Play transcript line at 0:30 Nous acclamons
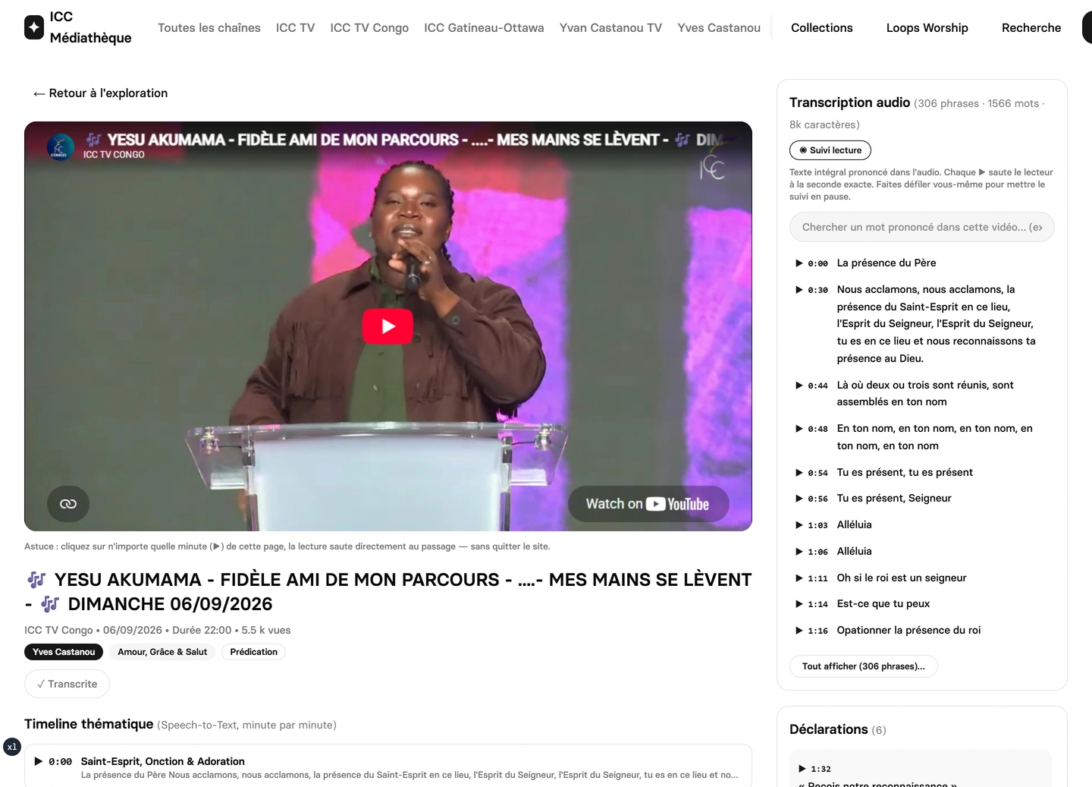Image resolution: width=1092 pixels, height=787 pixels. tap(921, 324)
